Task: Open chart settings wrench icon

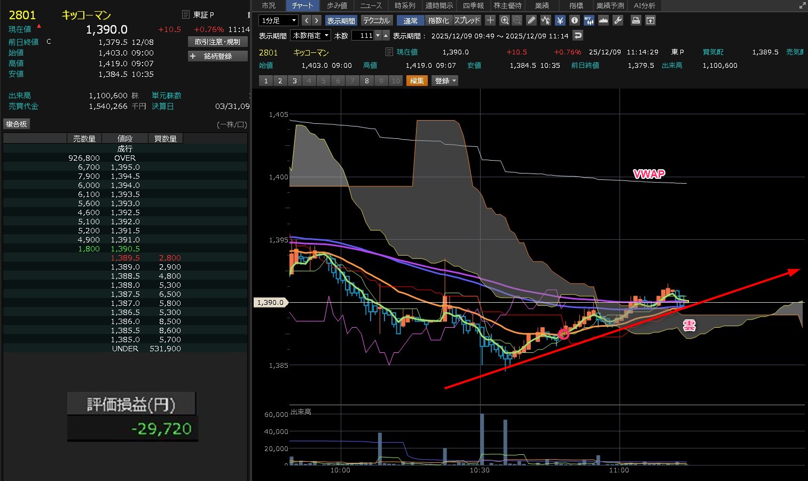Action: pyautogui.click(x=617, y=20)
